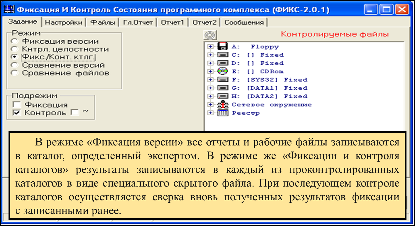
Task: Open the Отчет2 tab
Action: pyautogui.click(x=204, y=22)
